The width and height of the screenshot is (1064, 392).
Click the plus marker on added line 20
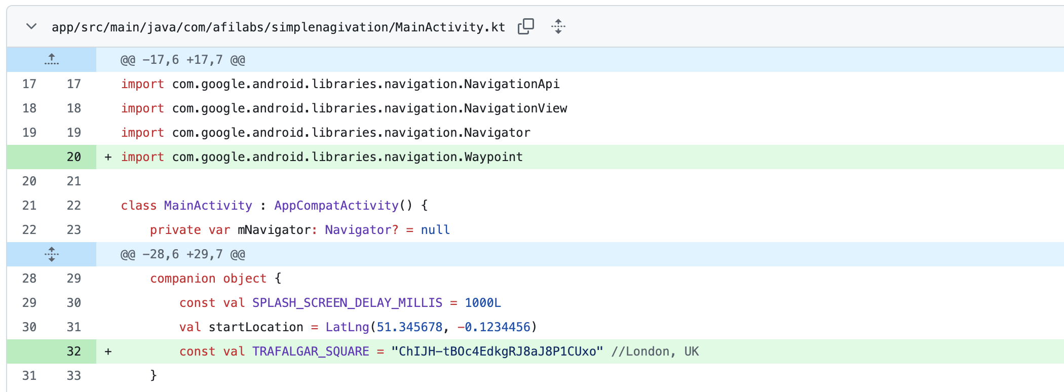[x=108, y=157]
